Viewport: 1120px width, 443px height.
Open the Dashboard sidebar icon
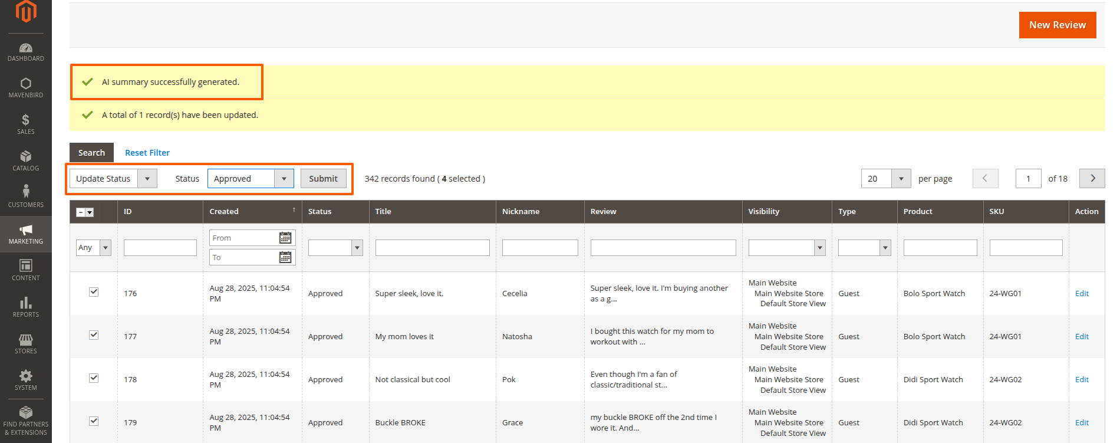pyautogui.click(x=25, y=52)
